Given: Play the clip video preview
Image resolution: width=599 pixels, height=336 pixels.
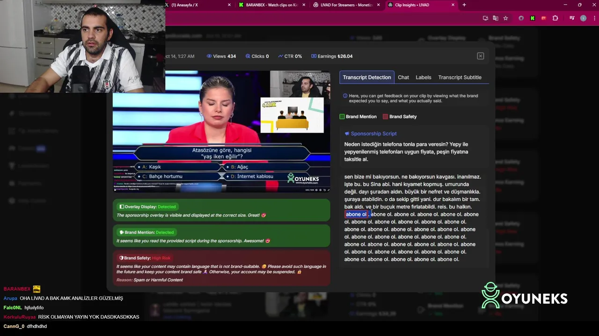Looking at the screenshot, I should pos(221,131).
